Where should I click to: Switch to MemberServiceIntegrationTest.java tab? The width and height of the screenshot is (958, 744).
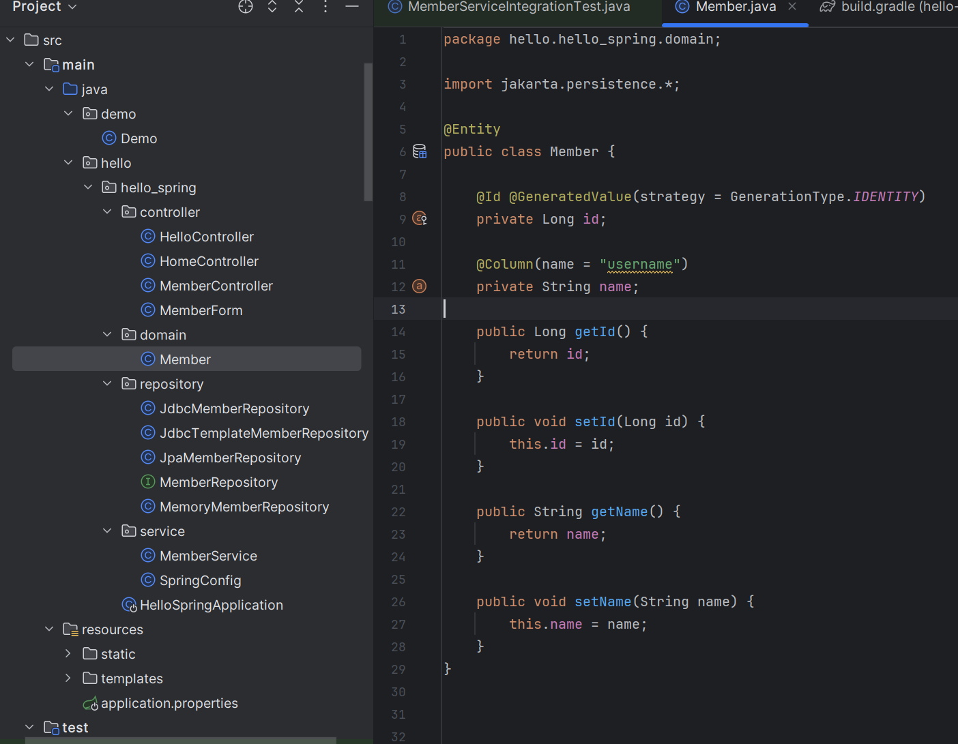click(x=519, y=7)
